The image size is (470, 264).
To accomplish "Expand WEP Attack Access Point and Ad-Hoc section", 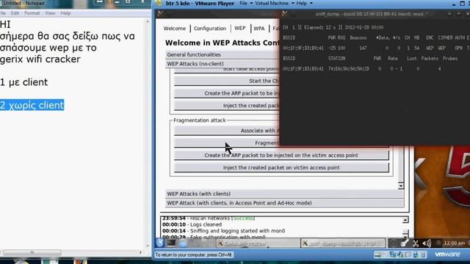I will tap(284, 203).
